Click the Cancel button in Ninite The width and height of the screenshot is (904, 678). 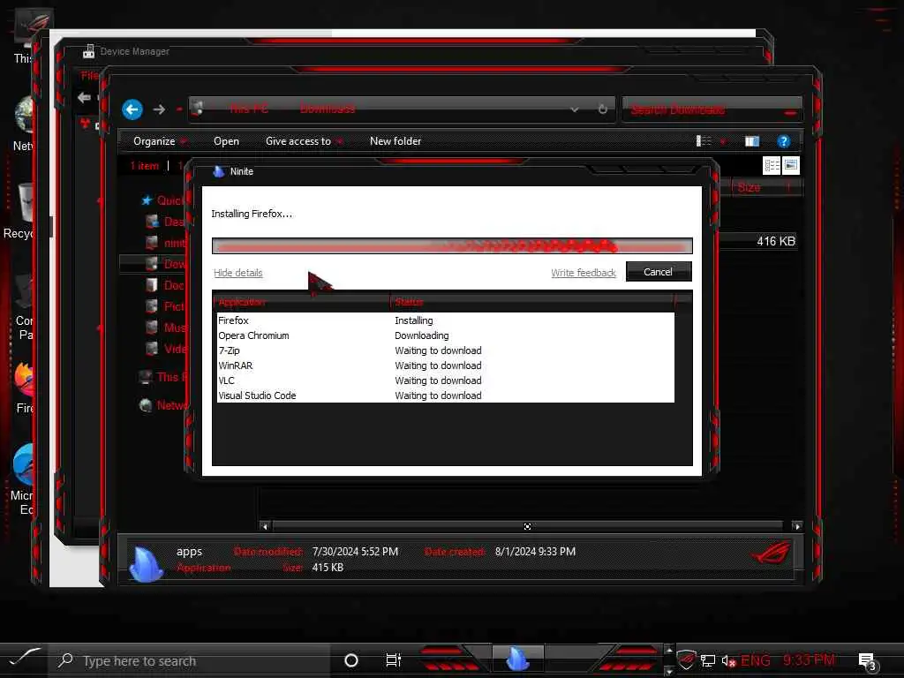click(659, 272)
